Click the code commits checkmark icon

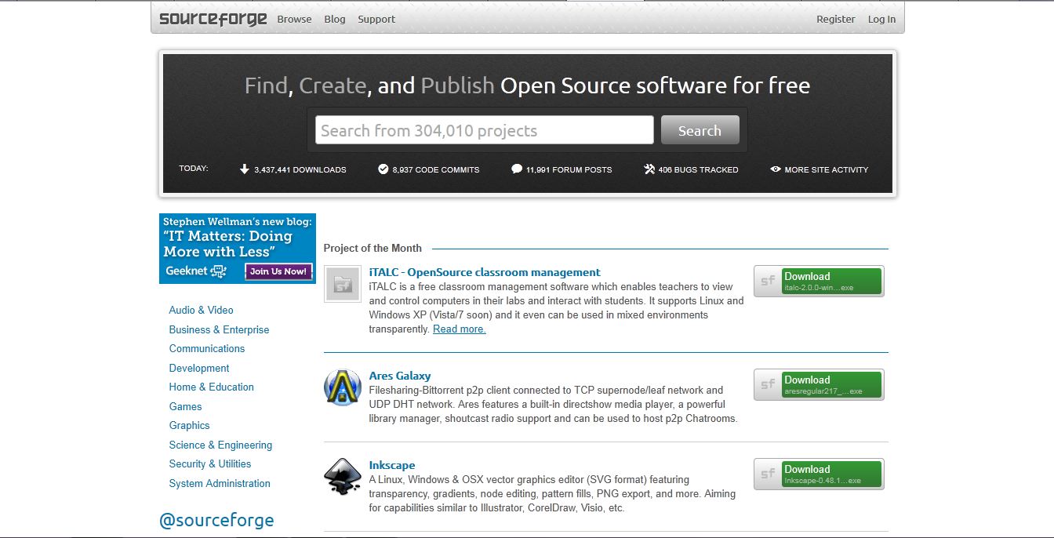pyautogui.click(x=383, y=169)
